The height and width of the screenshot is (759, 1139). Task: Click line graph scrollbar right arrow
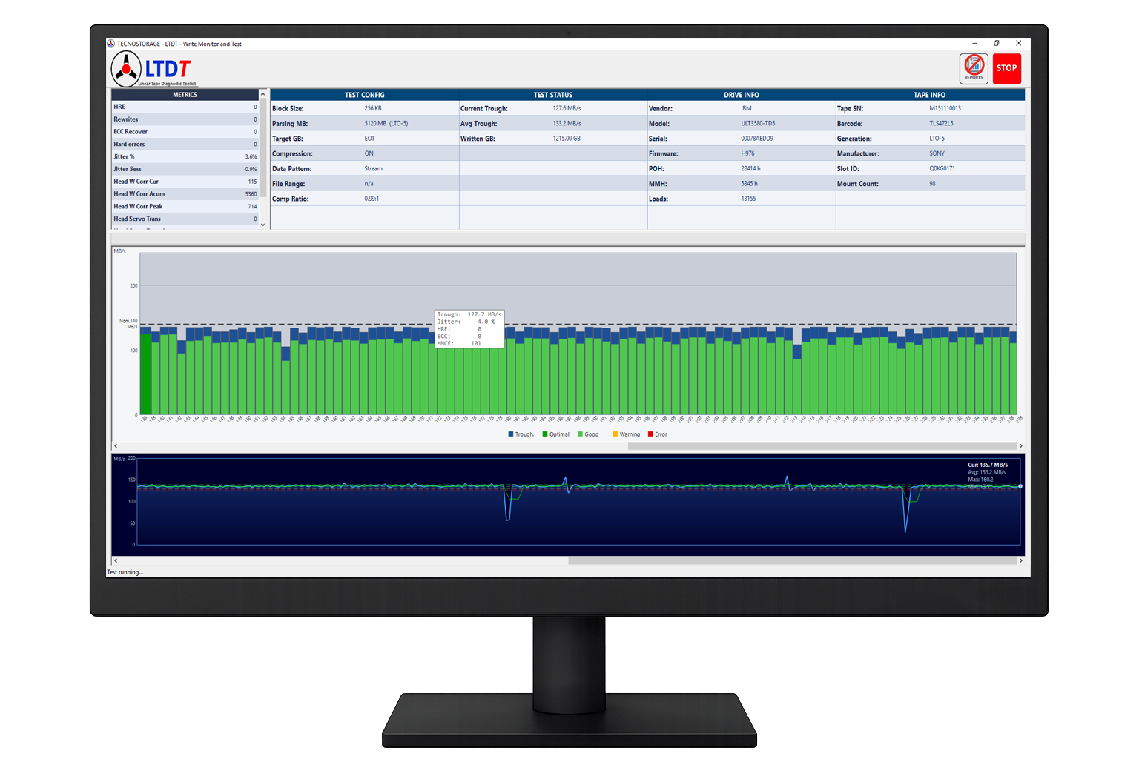point(1021,560)
